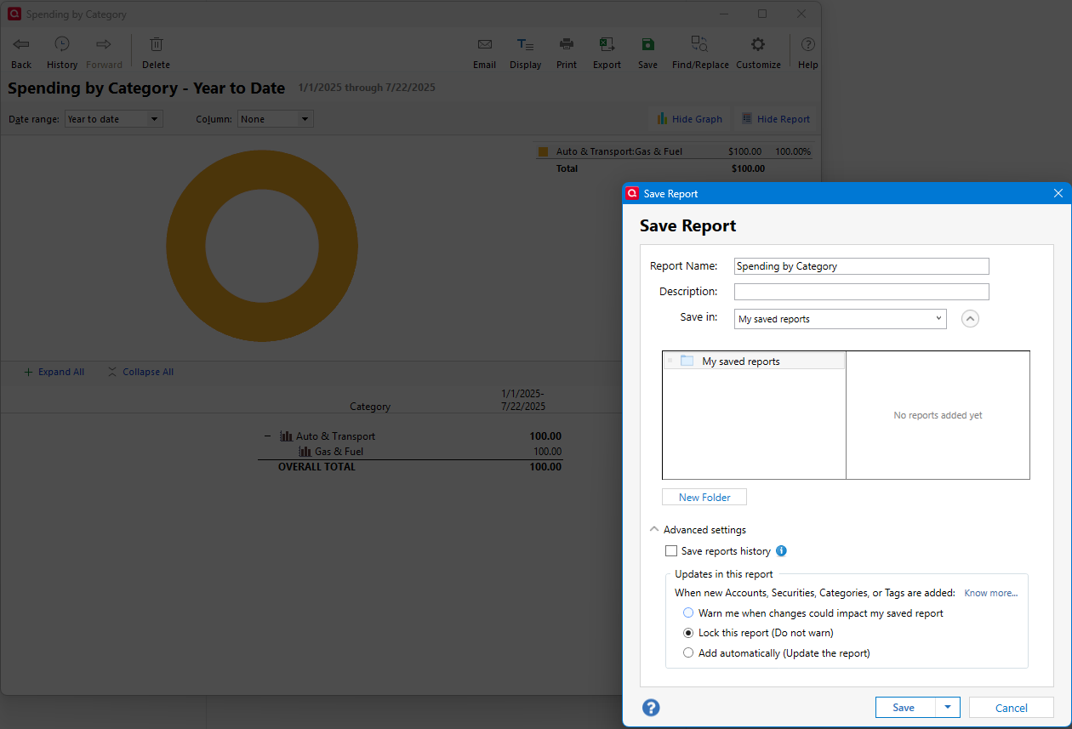The width and height of the screenshot is (1072, 729).
Task: Click the blue help question mark in the dialog
Action: coord(651,708)
